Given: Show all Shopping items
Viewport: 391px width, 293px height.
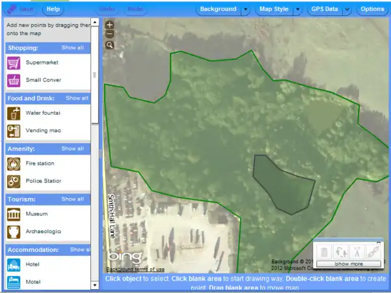Looking at the screenshot, I should point(72,48).
